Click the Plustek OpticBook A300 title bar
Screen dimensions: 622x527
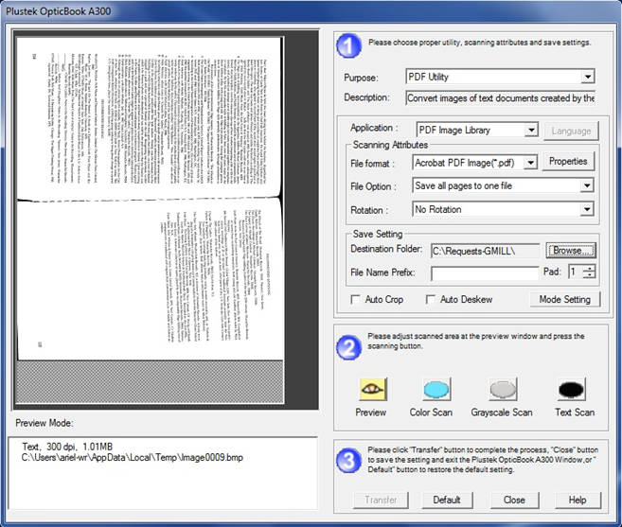point(311,11)
